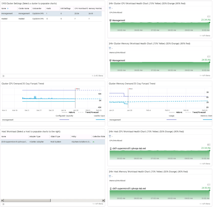Select the Management cluster row
The height and width of the screenshot is (207, 213).
tap(26, 13)
